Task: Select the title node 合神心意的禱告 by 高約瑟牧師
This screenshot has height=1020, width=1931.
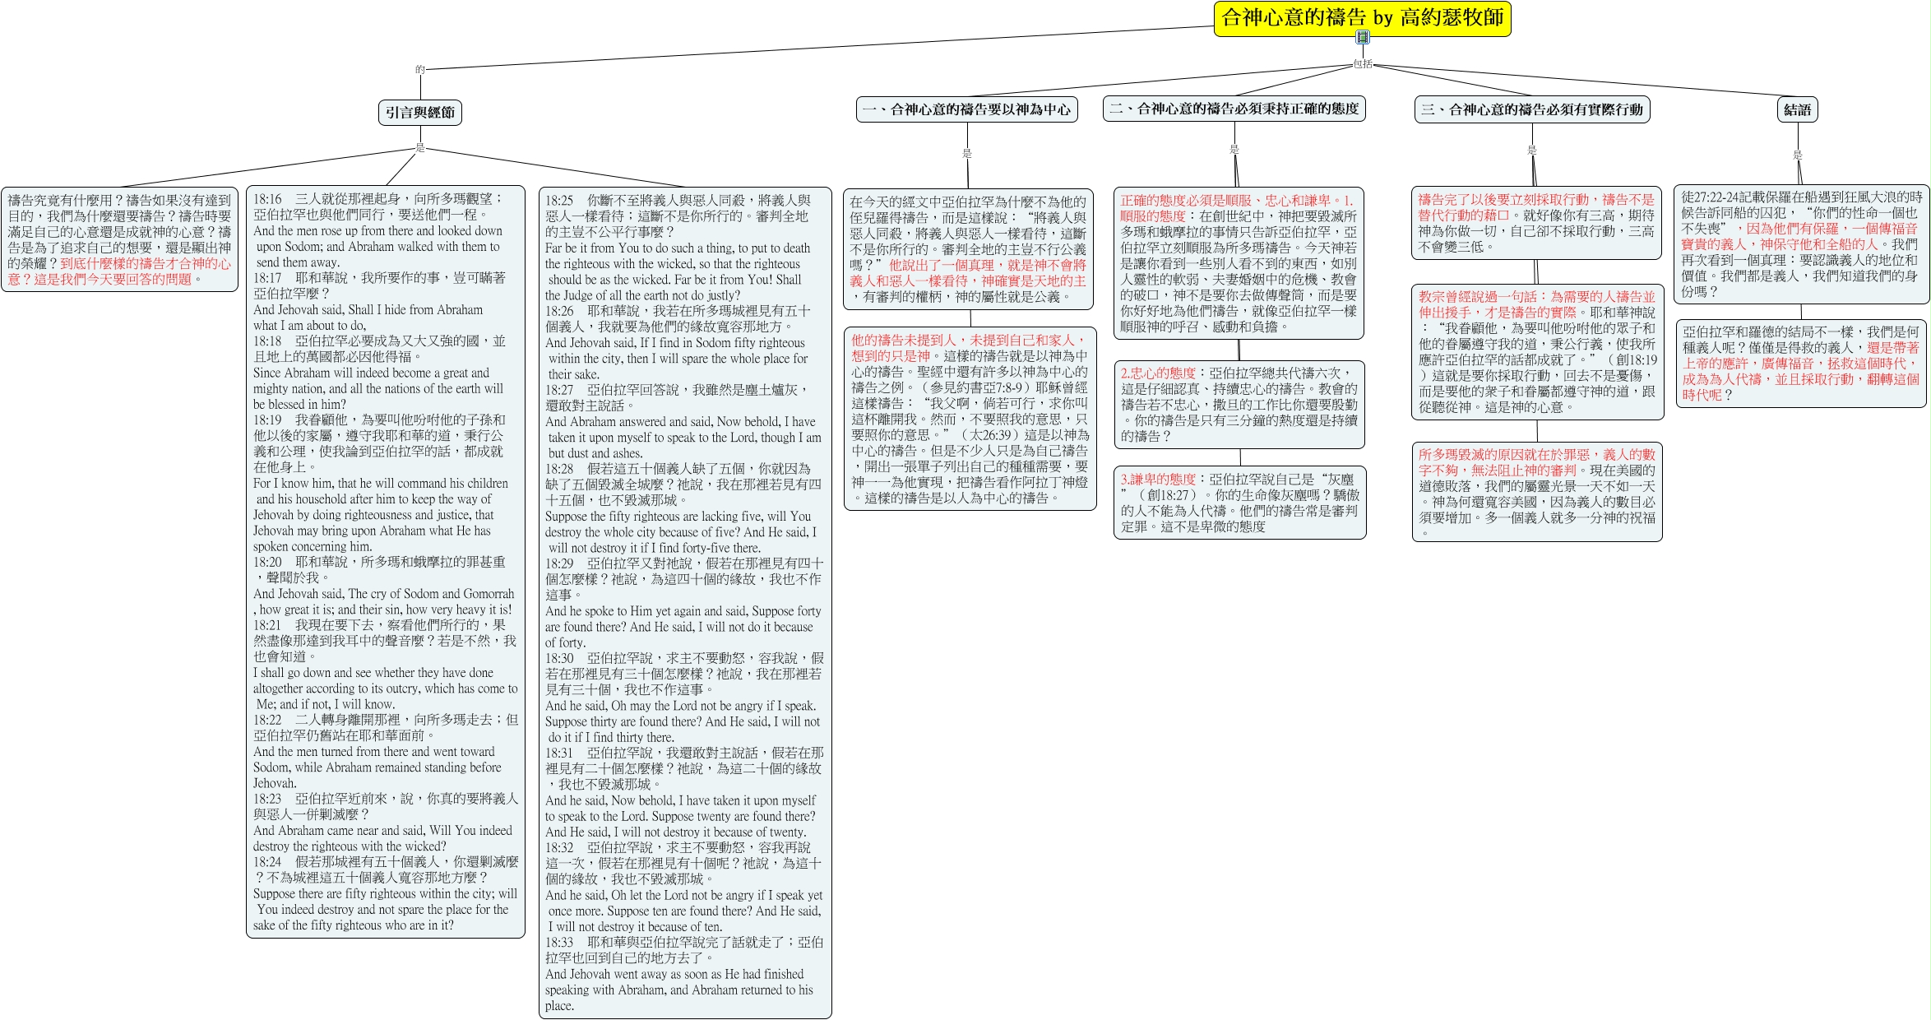Action: point(1363,18)
